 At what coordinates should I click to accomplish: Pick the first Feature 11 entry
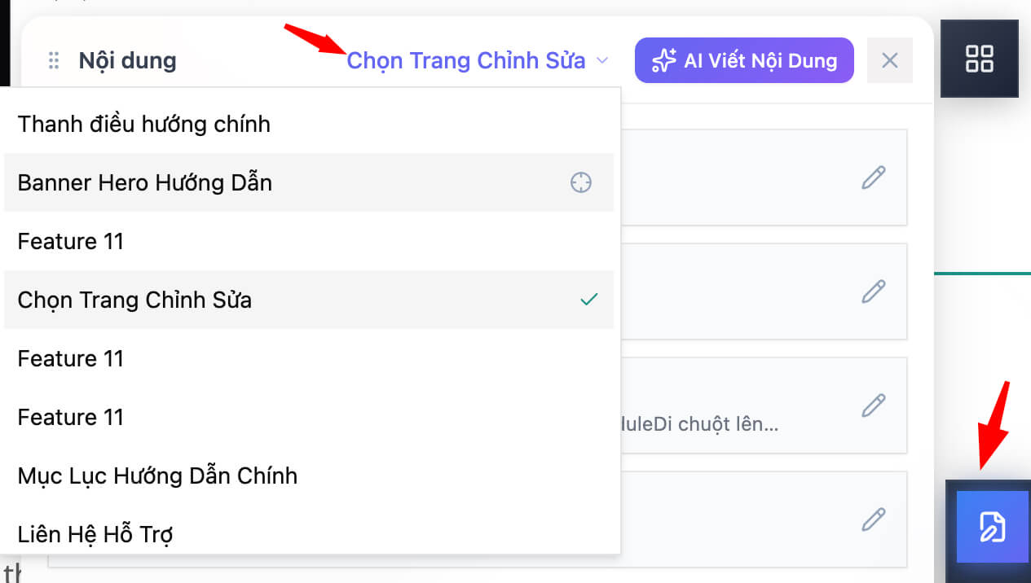tap(309, 241)
